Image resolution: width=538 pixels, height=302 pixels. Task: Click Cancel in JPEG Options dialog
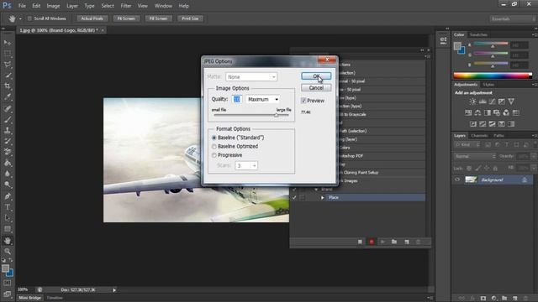pos(316,88)
